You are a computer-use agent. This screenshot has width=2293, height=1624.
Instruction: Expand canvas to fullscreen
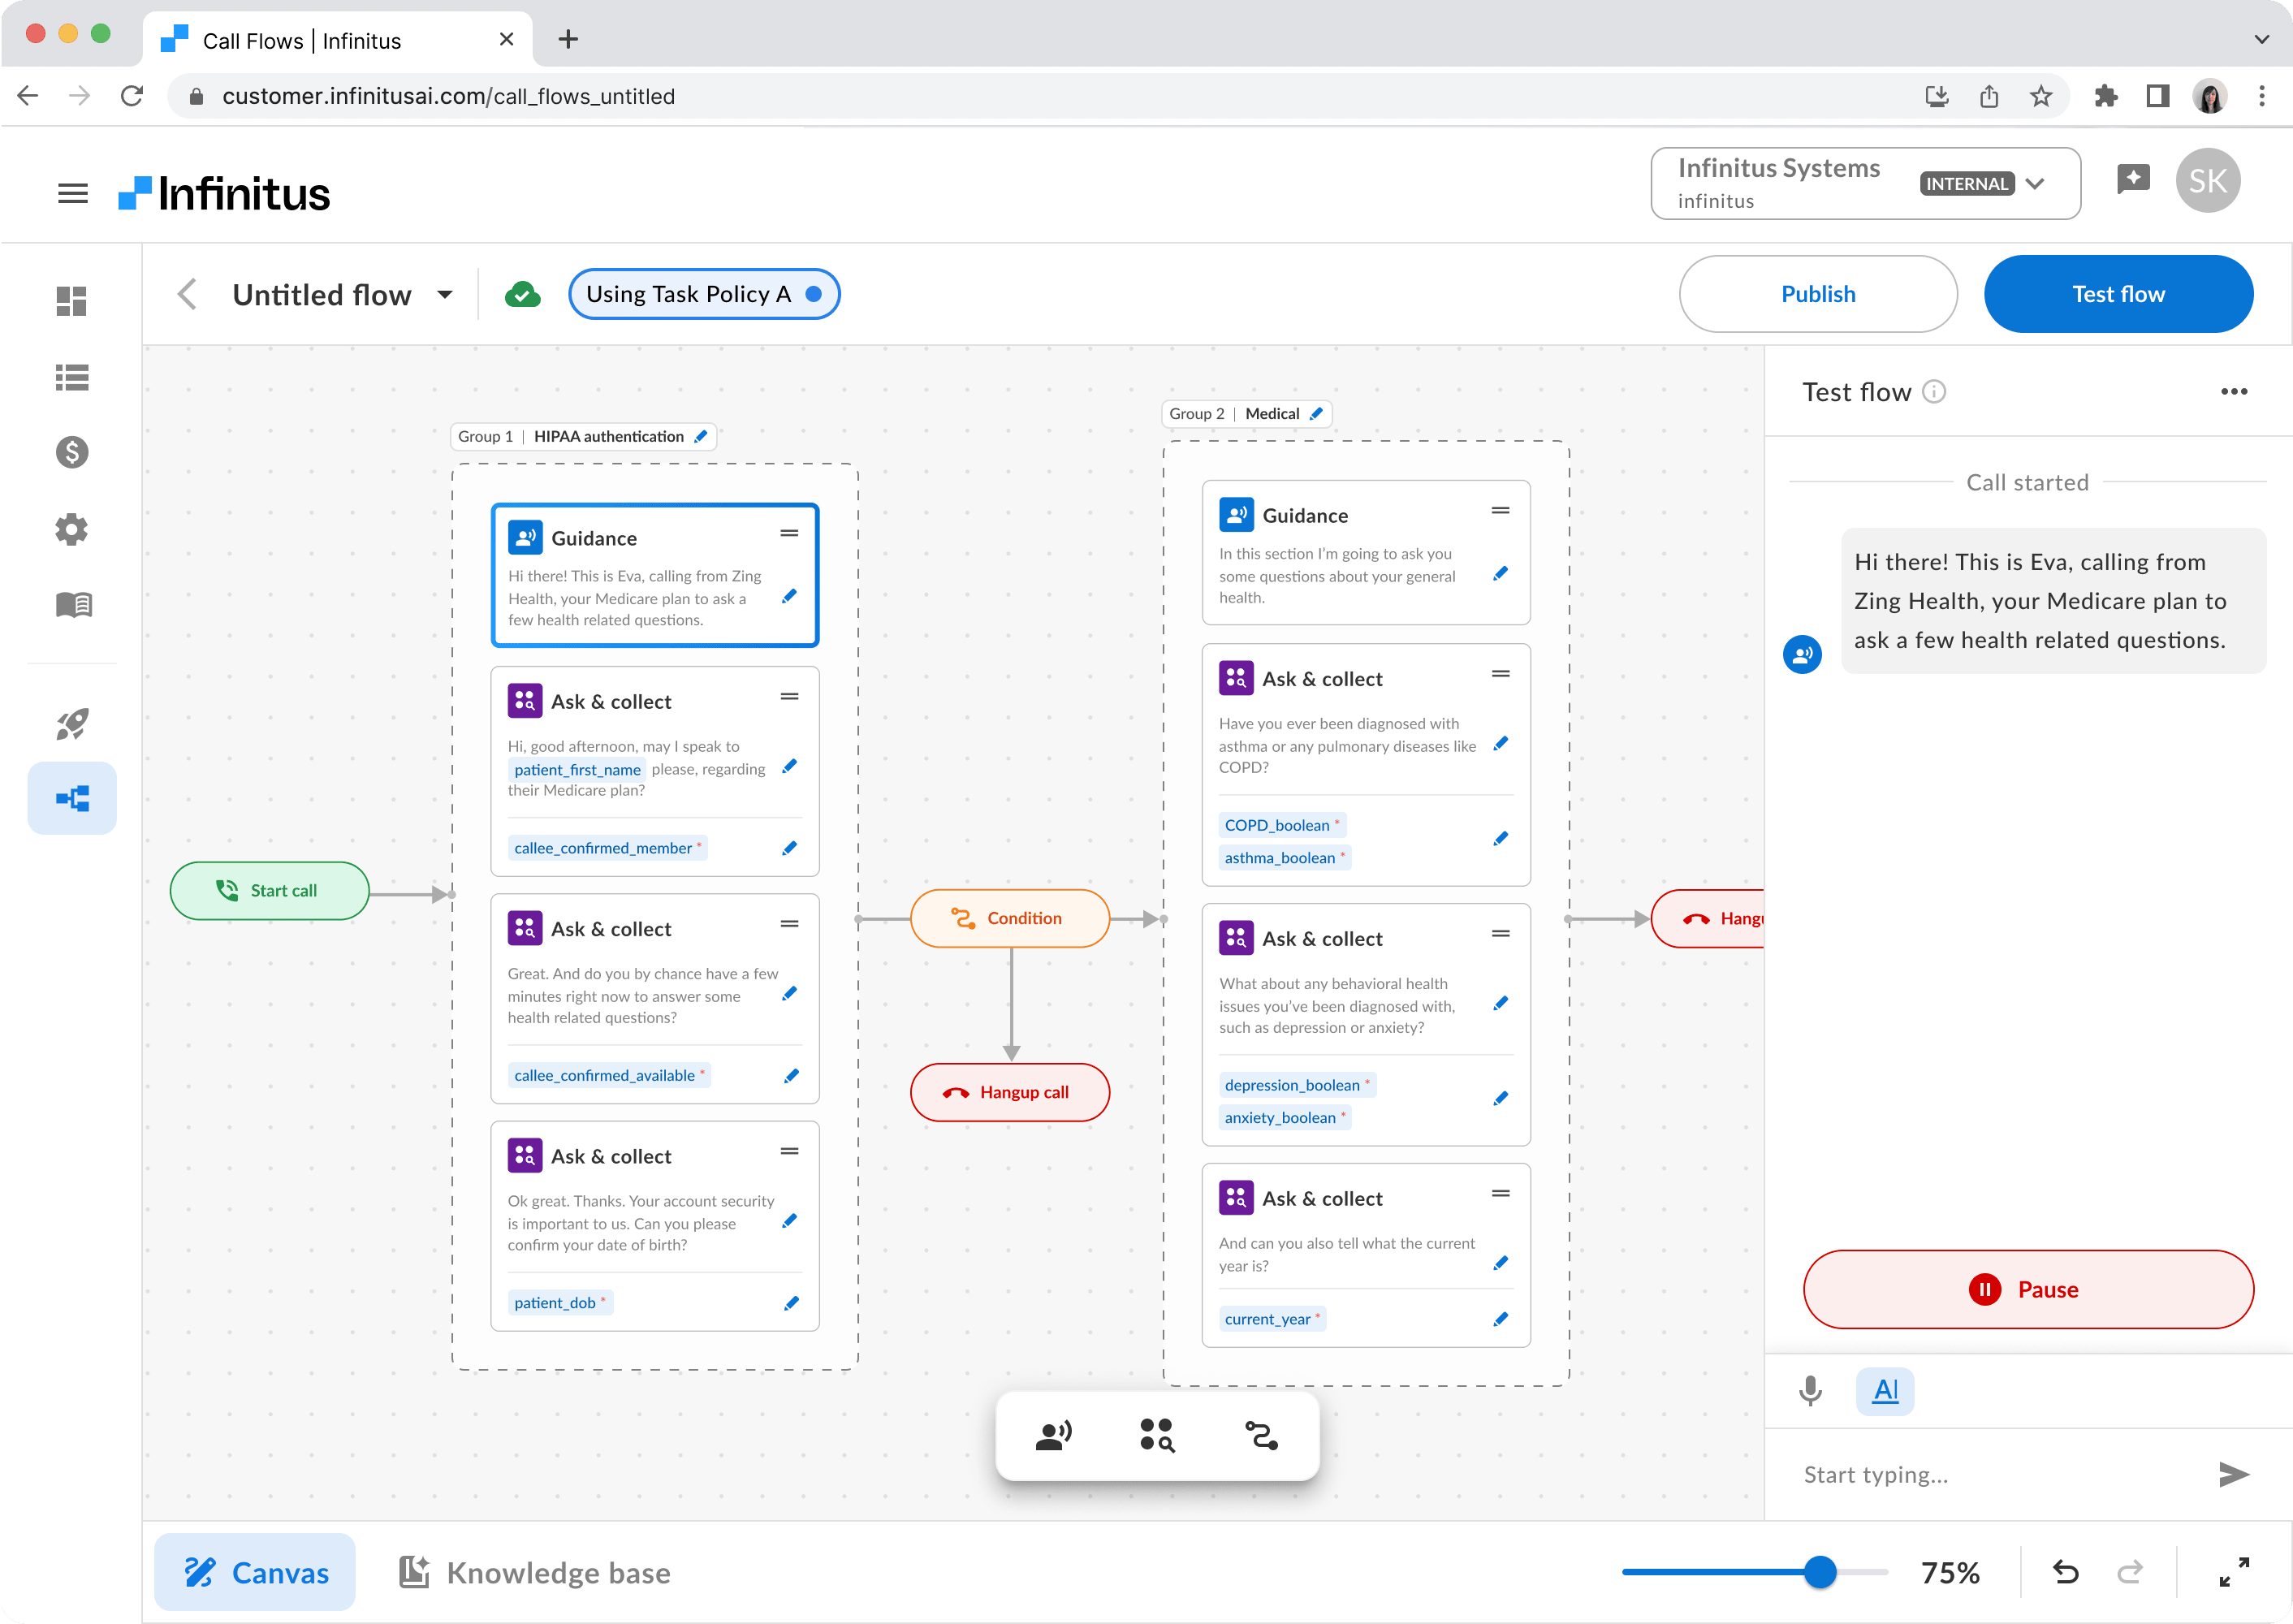coord(2233,1573)
